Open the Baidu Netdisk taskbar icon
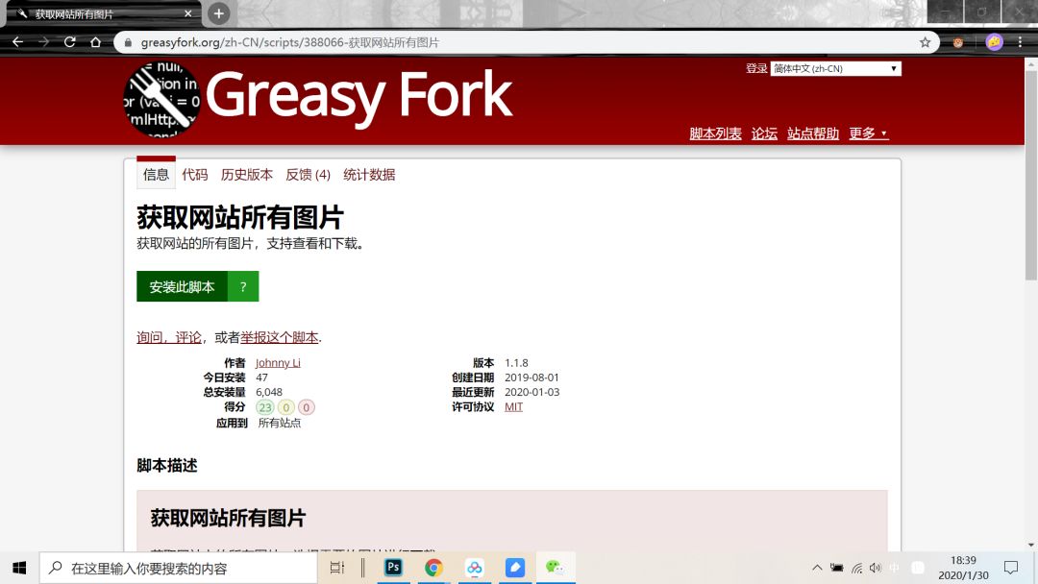 [x=474, y=568]
